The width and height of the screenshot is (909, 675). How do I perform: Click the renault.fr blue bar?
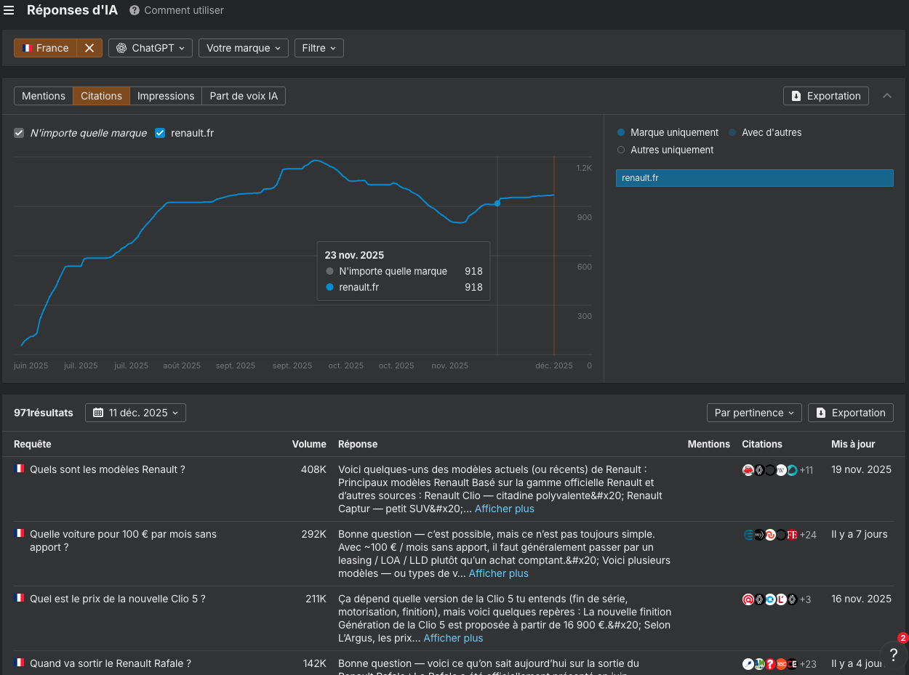pos(754,178)
